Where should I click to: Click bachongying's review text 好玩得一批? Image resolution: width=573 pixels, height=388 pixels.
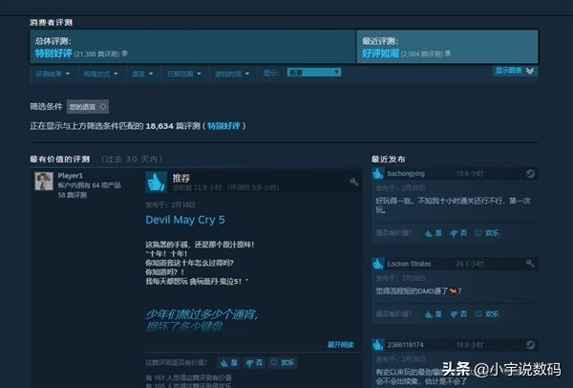coord(453,205)
